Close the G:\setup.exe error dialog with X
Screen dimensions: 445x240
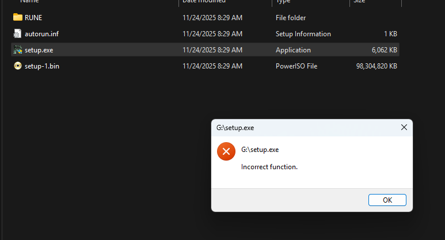click(403, 127)
